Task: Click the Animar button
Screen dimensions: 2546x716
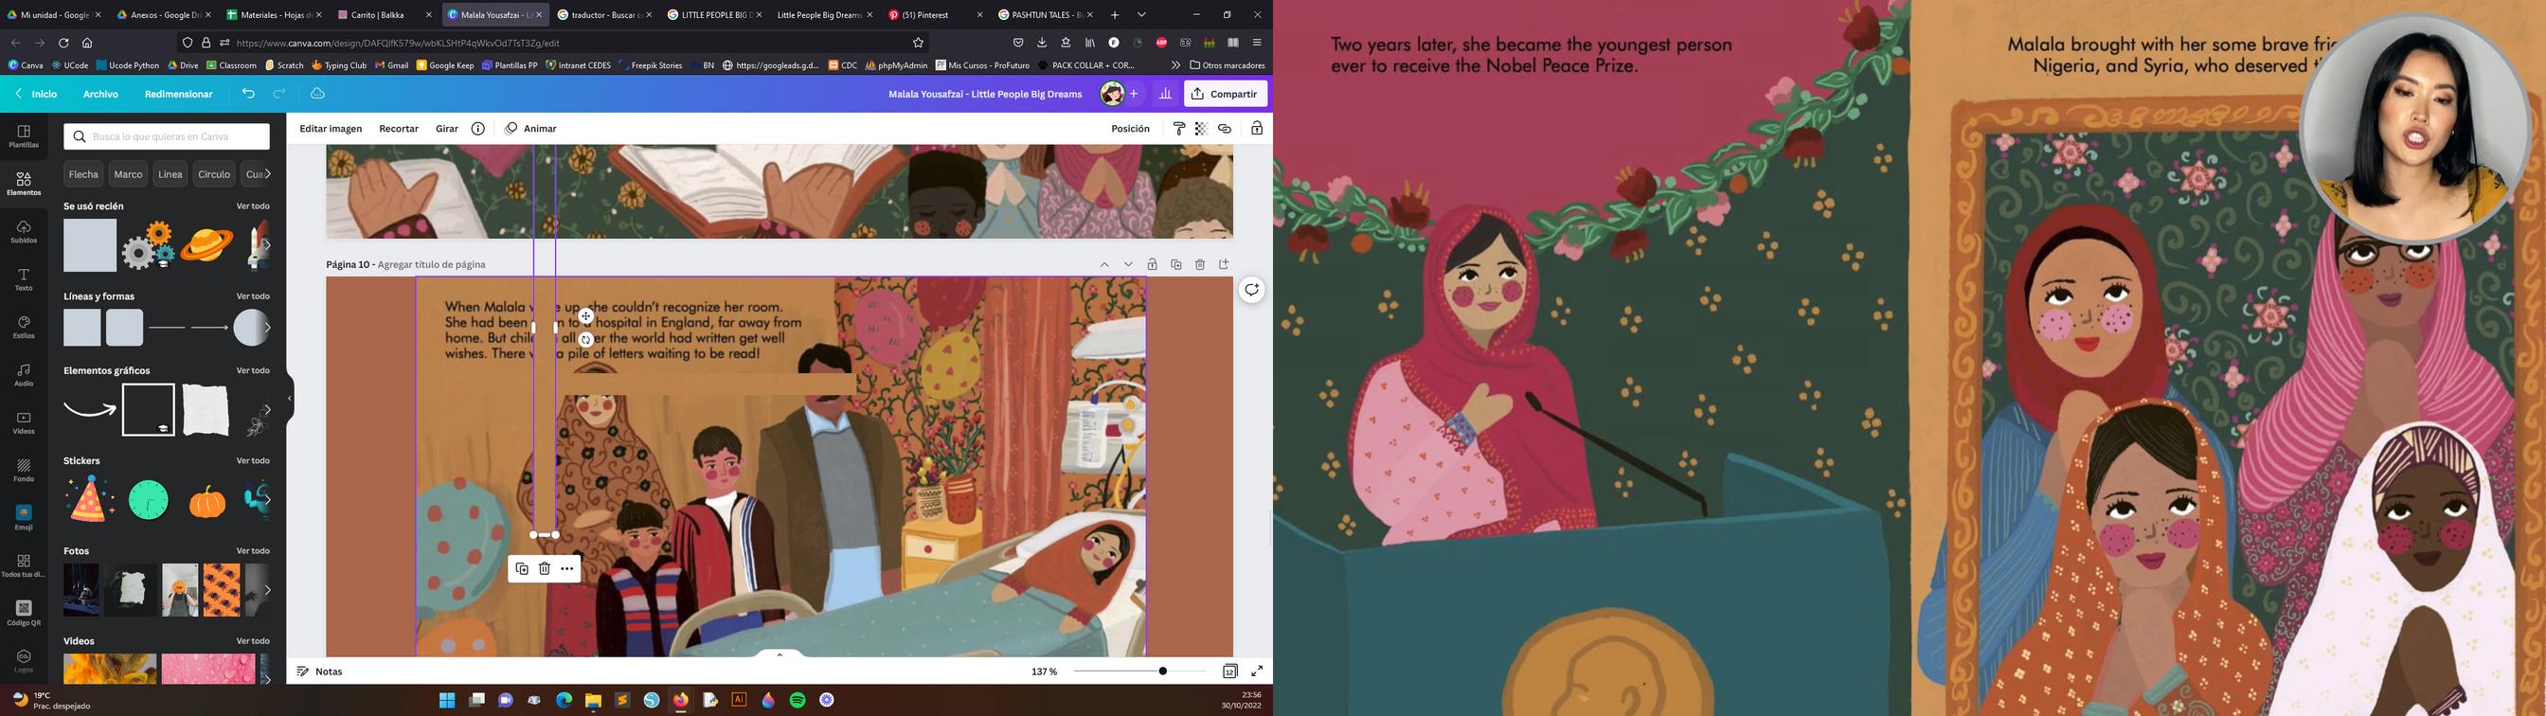Action: [x=530, y=129]
